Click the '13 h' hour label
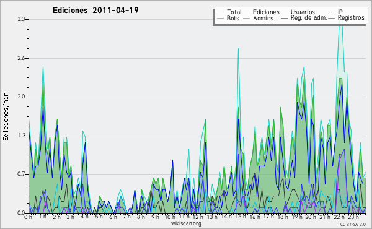 [213, 217]
